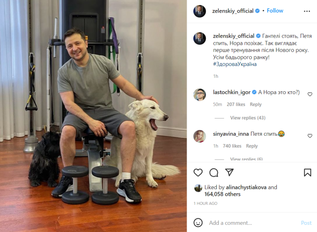Viewport: 317px width, 232px height.
Task: Open sinyavina_inna's profile picture
Action: 200,136
